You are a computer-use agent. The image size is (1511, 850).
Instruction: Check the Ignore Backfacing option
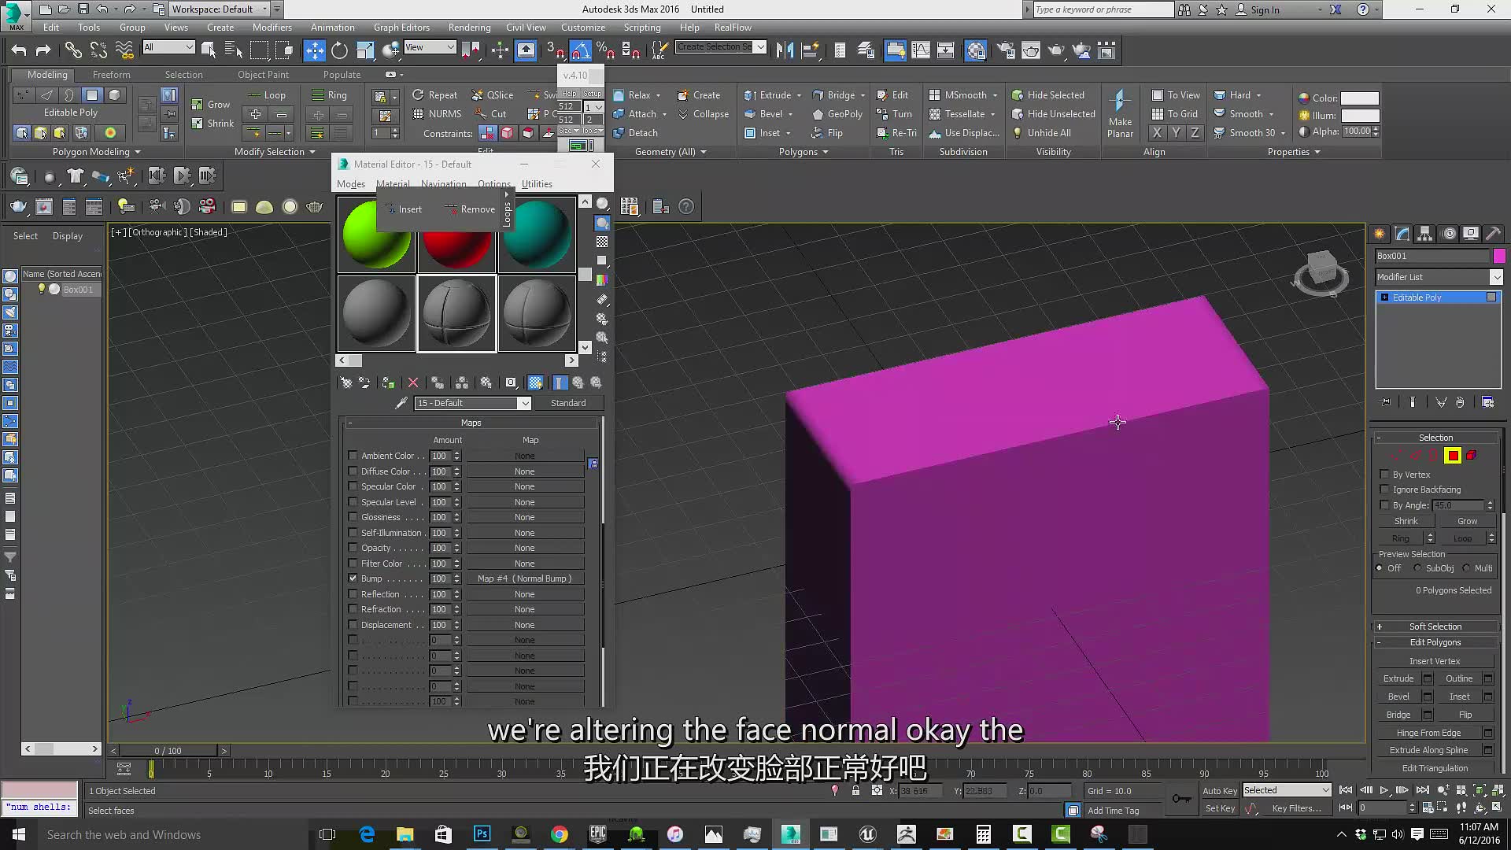tap(1384, 490)
